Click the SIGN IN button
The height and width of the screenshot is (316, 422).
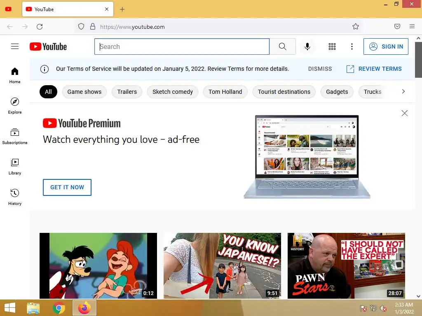point(386,46)
